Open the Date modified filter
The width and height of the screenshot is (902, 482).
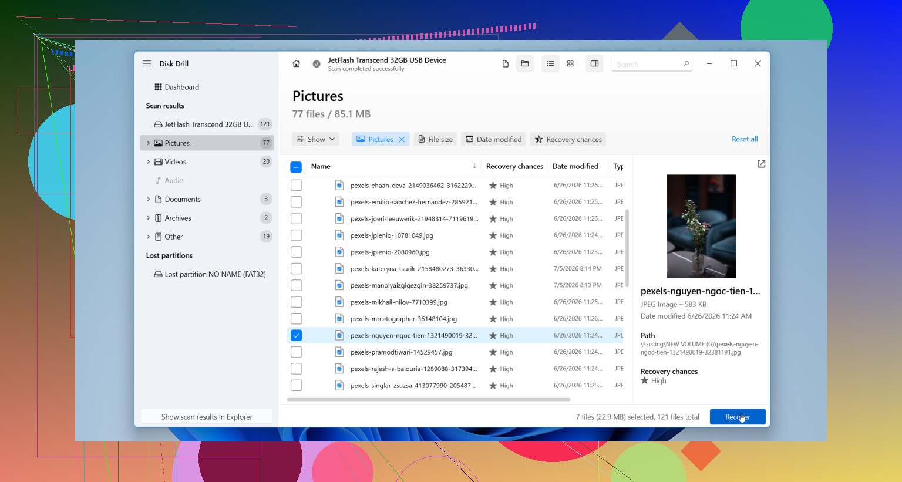click(x=493, y=139)
